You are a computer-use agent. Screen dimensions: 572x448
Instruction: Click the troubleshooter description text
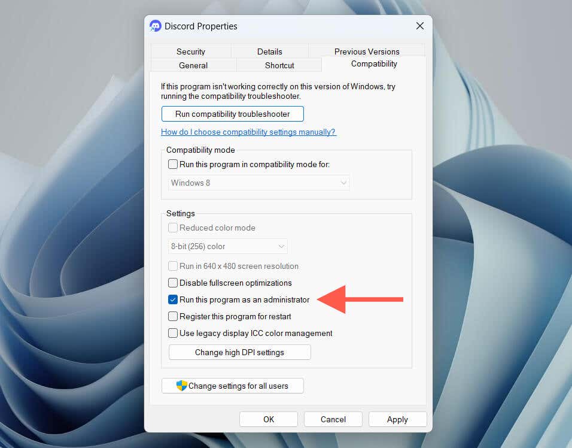tap(278, 91)
